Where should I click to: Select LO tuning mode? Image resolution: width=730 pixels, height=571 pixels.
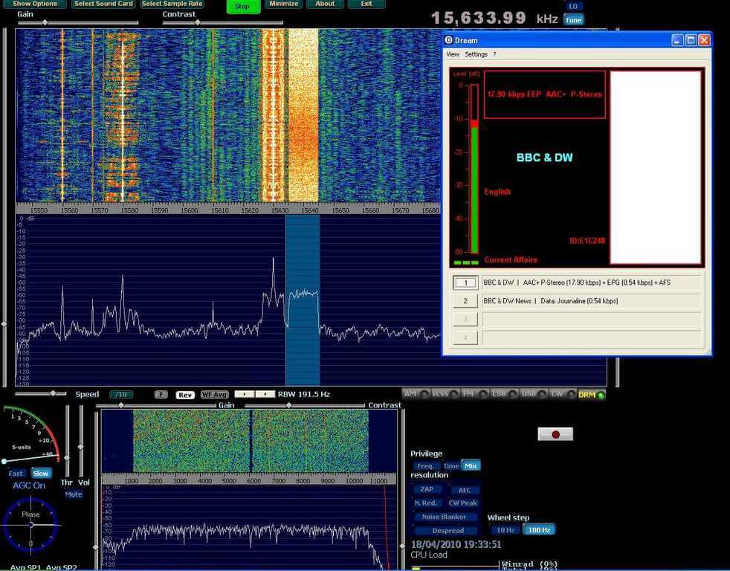pyautogui.click(x=573, y=6)
